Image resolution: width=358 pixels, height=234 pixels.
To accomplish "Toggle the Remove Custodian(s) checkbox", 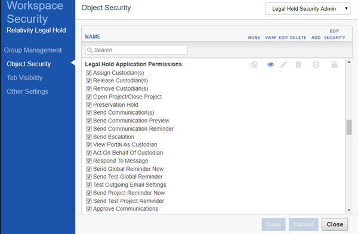I will 88,89.
